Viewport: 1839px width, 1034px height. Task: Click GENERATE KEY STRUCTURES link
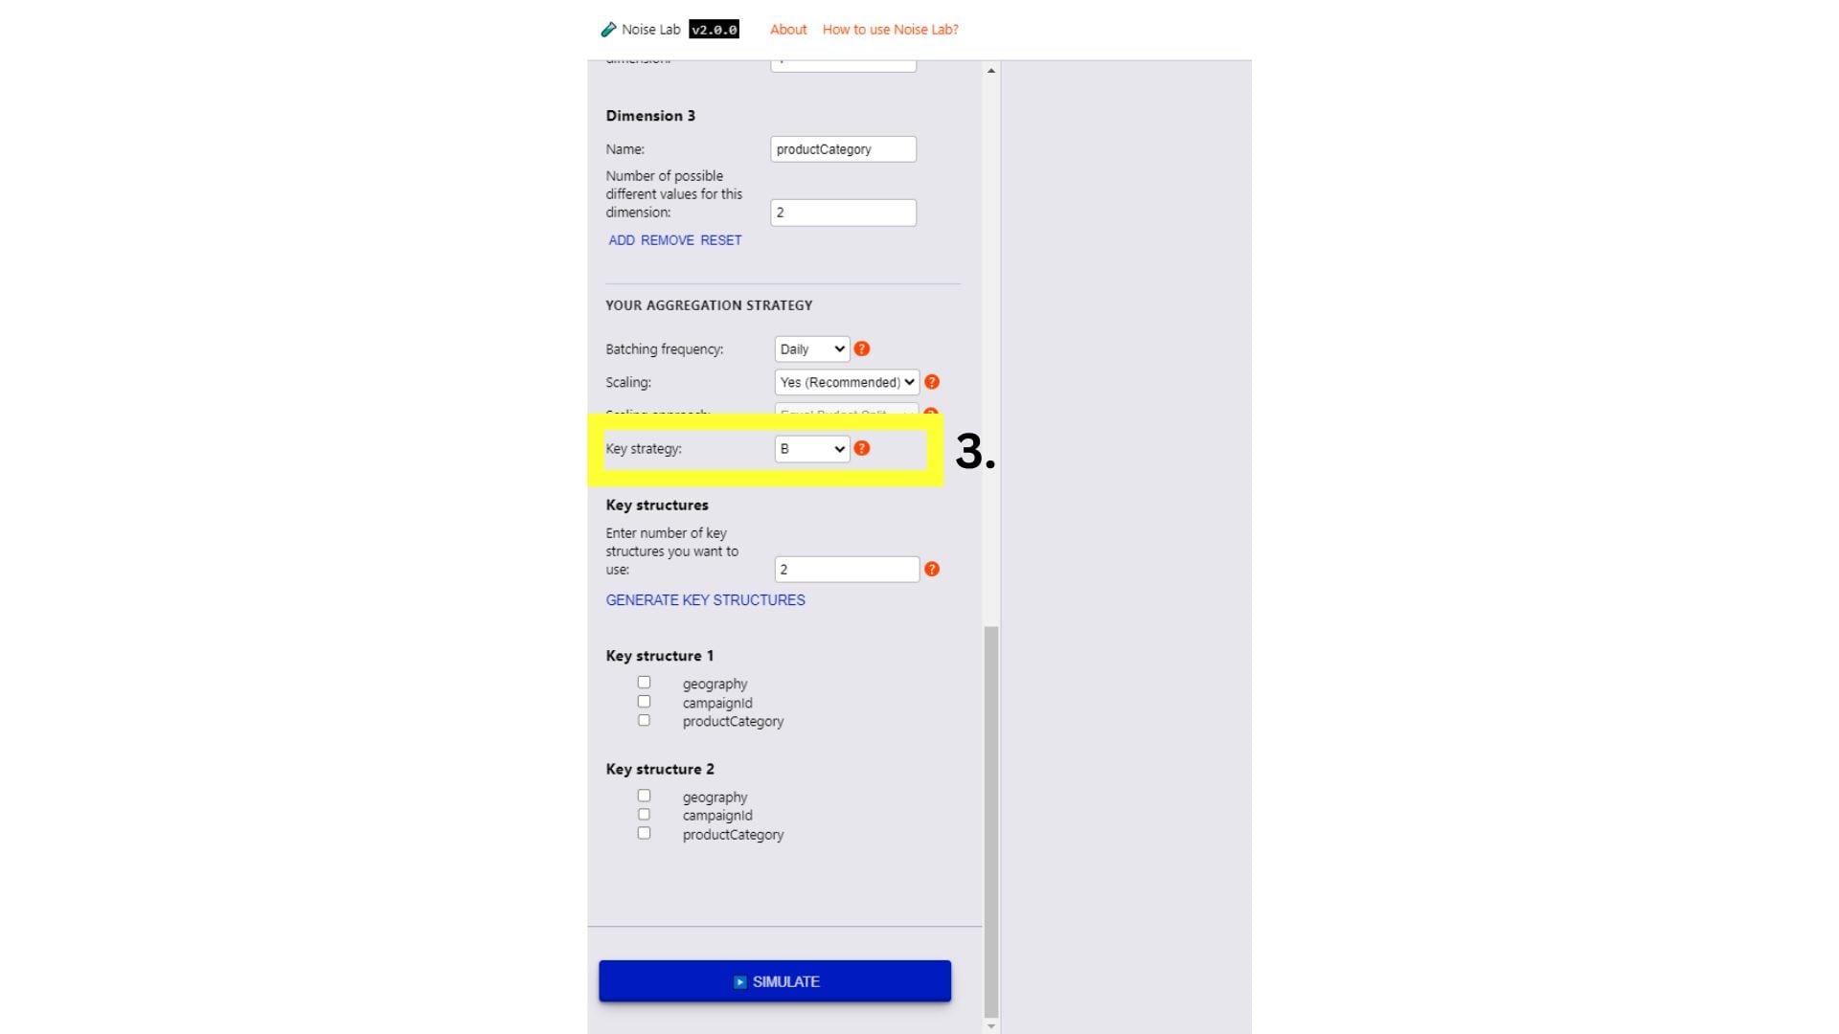(704, 599)
